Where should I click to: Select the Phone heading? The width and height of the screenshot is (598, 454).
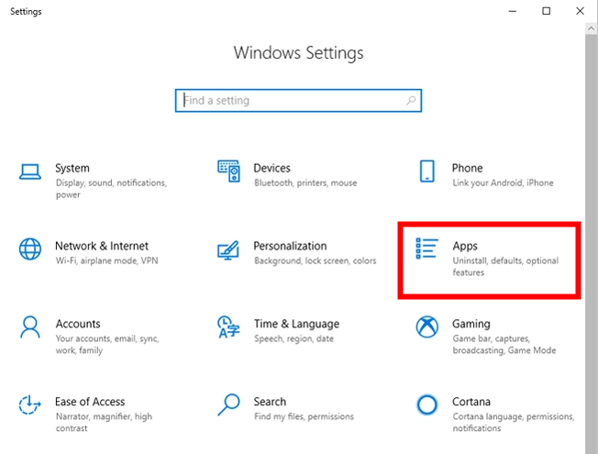click(x=467, y=168)
